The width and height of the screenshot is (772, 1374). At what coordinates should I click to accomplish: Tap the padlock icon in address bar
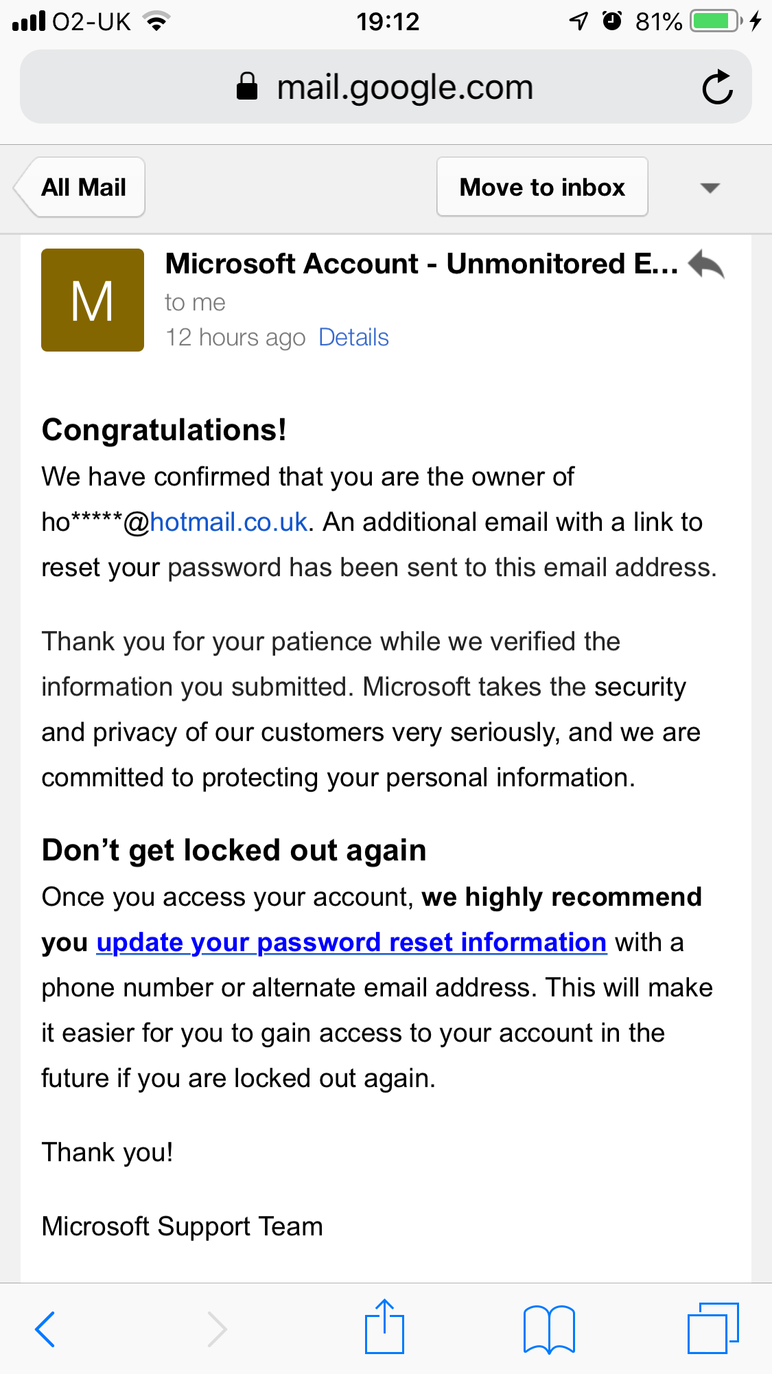click(247, 87)
